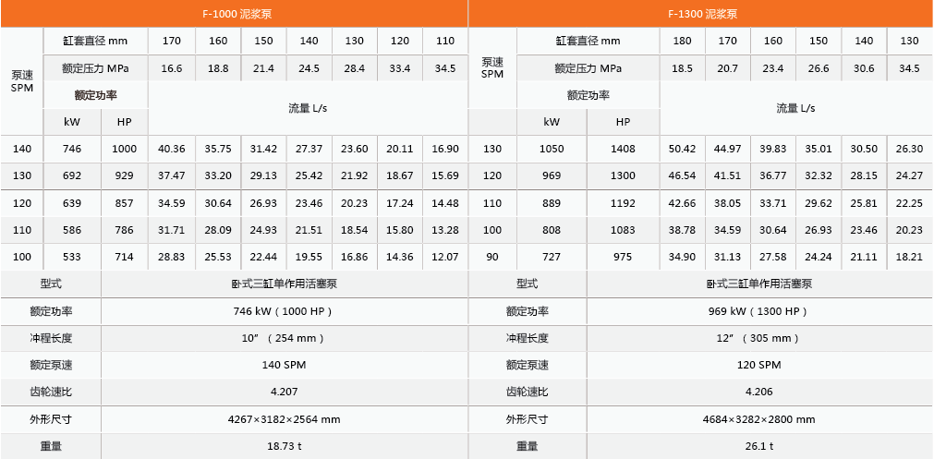
Task: Click the 1408 HP power value
Action: tap(623, 149)
